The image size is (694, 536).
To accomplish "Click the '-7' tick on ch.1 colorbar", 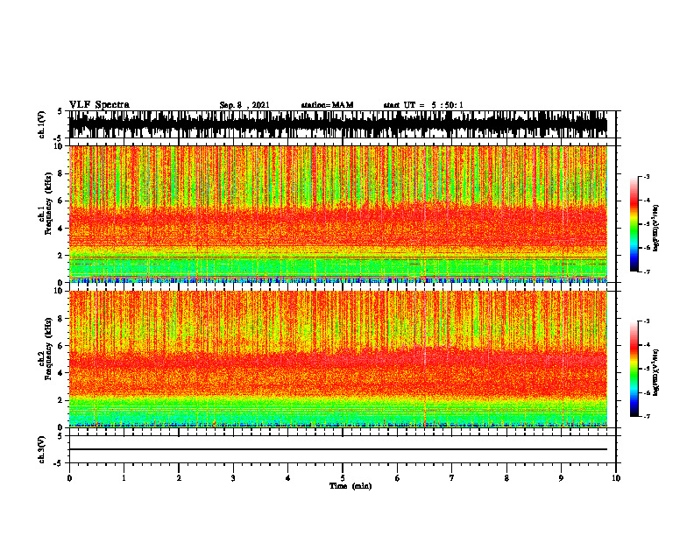I will pyautogui.click(x=647, y=272).
